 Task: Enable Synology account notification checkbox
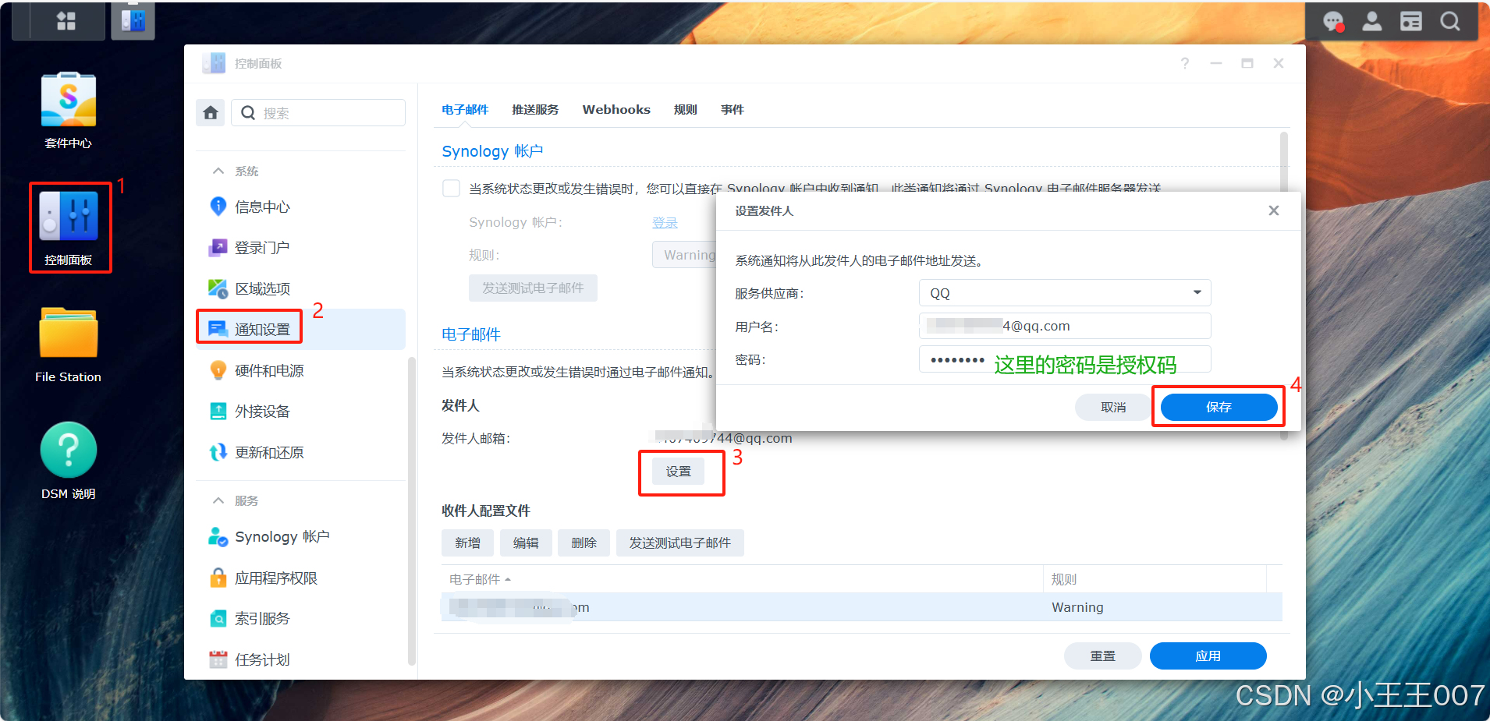point(451,188)
